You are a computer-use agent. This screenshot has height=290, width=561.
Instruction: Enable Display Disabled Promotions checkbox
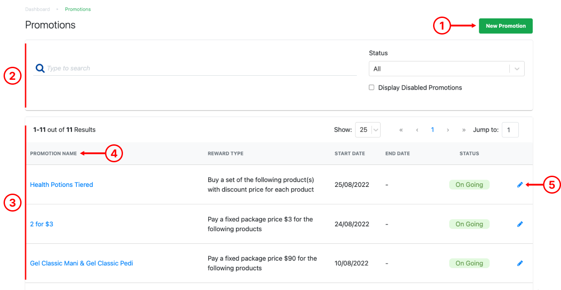(x=372, y=88)
